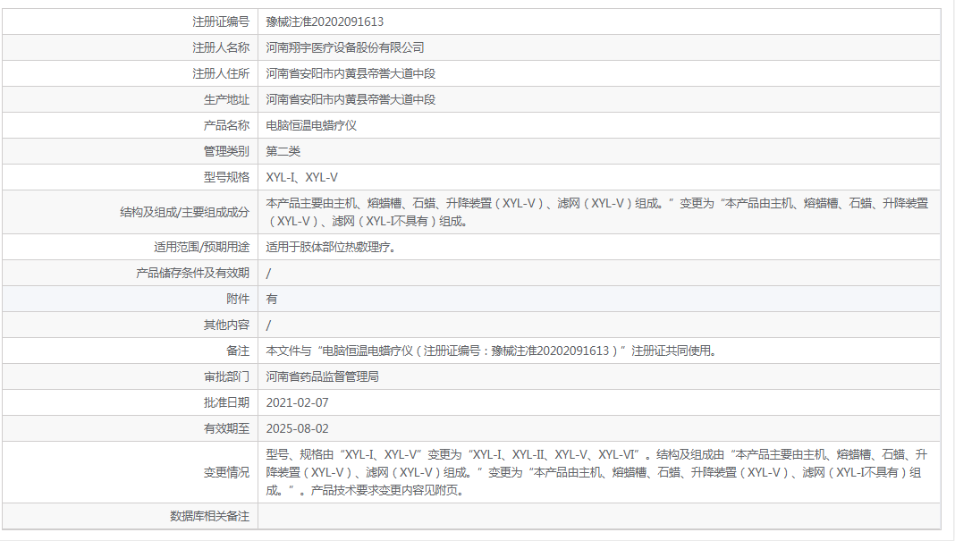This screenshot has width=955, height=541.
Task: Select the approval date 2021-02-07
Action: tap(297, 402)
